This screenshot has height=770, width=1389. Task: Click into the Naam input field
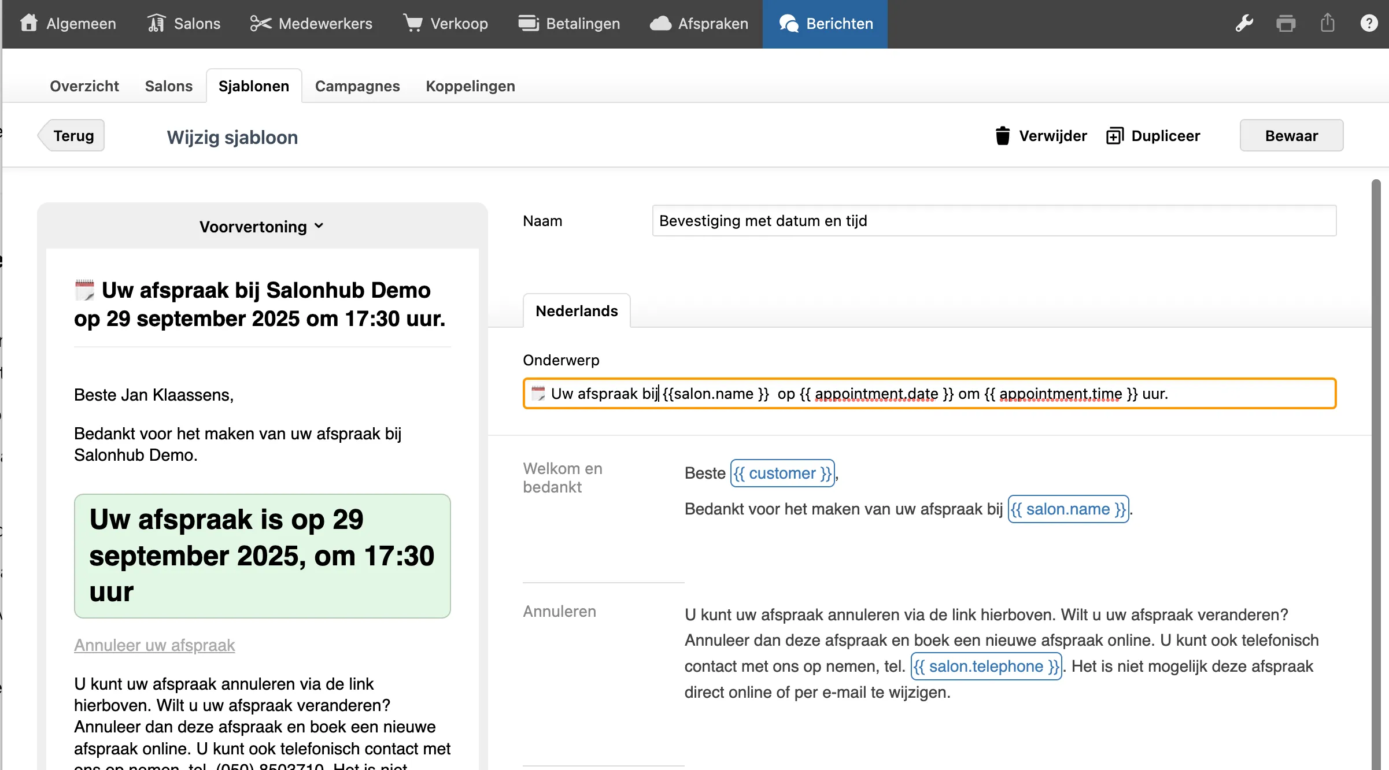993,221
